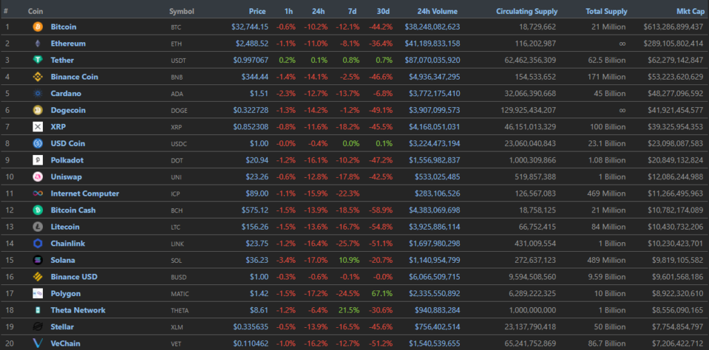This screenshot has width=709, height=350.
Task: Click the Chainlink hexagon logo icon
Action: coord(37,244)
